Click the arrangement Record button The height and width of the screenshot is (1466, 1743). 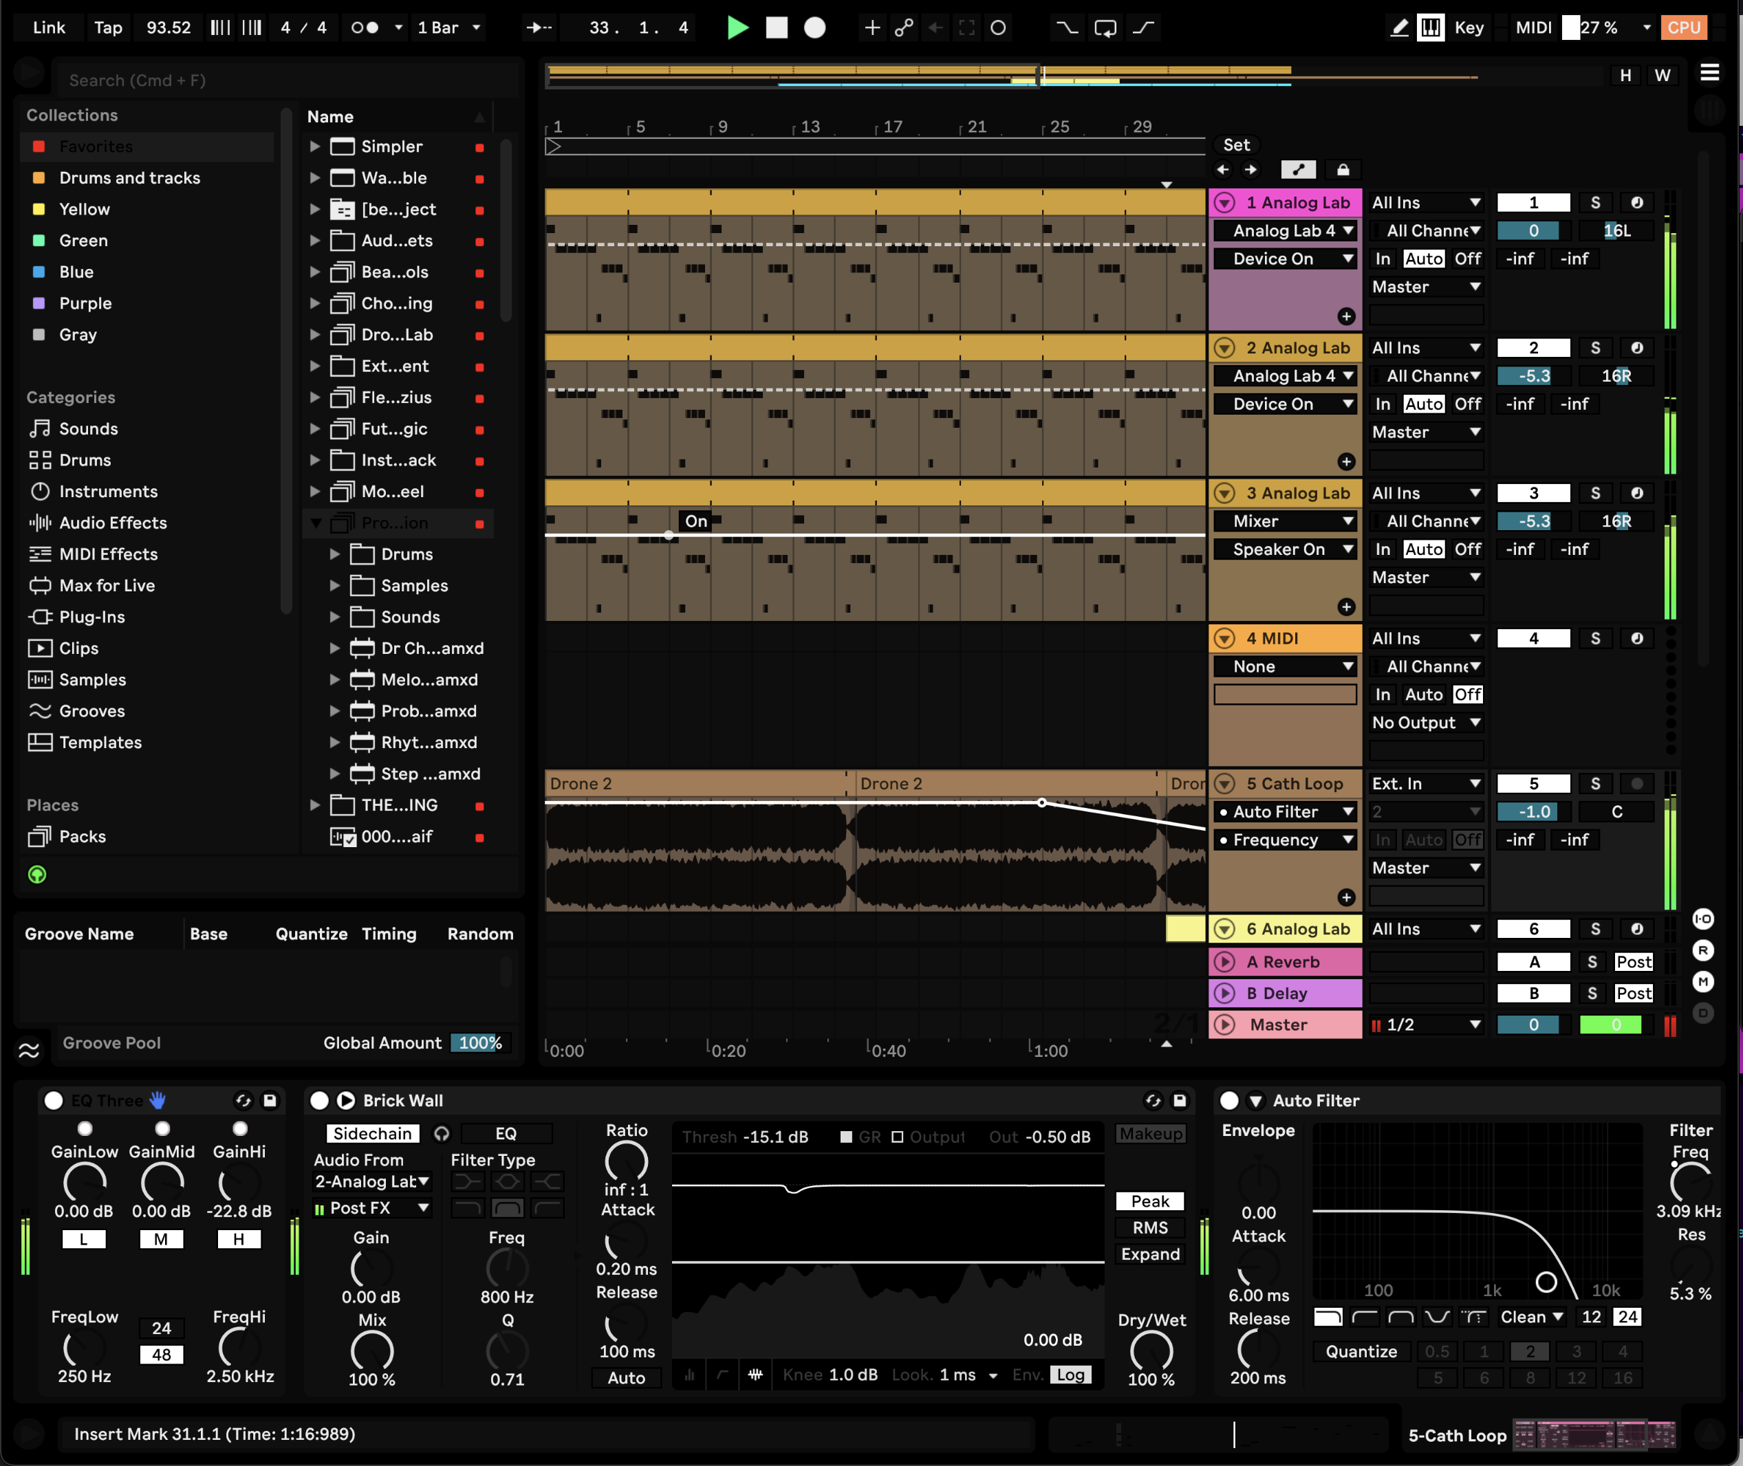coord(814,28)
